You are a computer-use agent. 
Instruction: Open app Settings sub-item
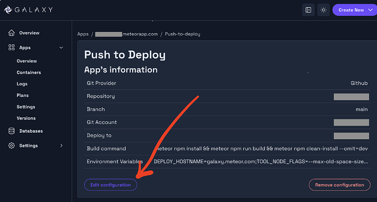pyautogui.click(x=26, y=107)
